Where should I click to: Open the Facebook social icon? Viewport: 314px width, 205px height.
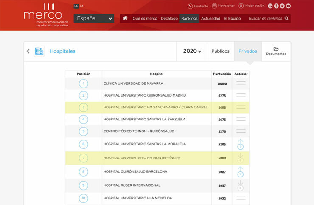tap(276, 6)
